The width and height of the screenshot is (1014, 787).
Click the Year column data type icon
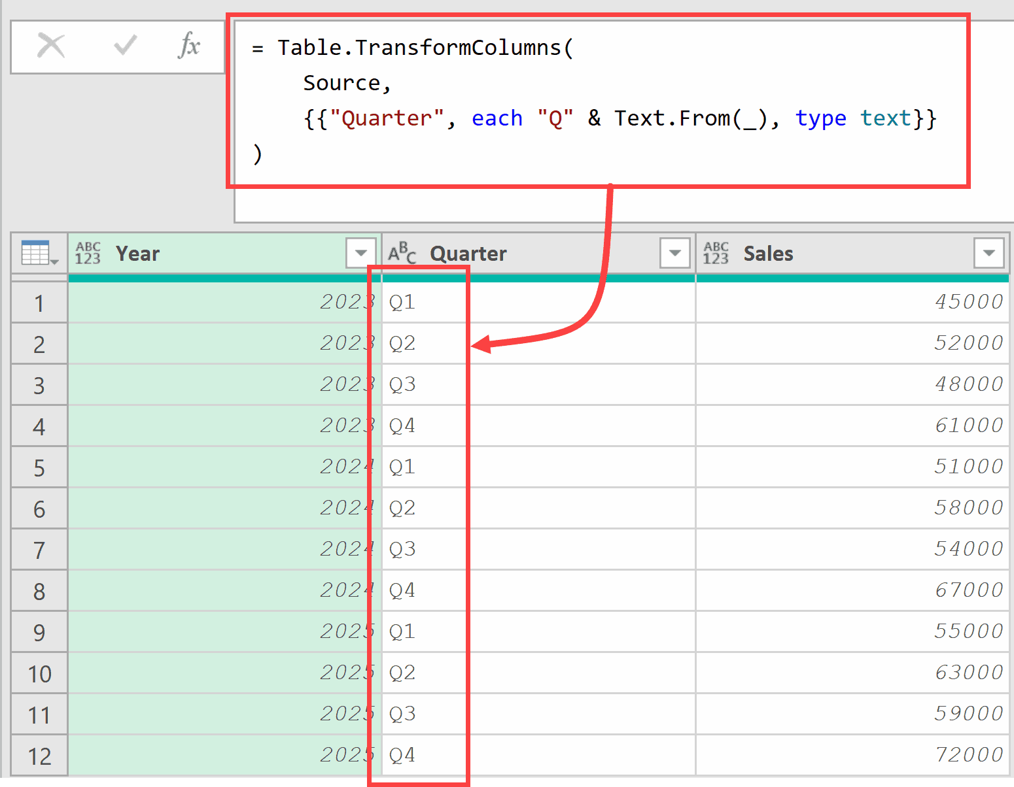point(88,253)
